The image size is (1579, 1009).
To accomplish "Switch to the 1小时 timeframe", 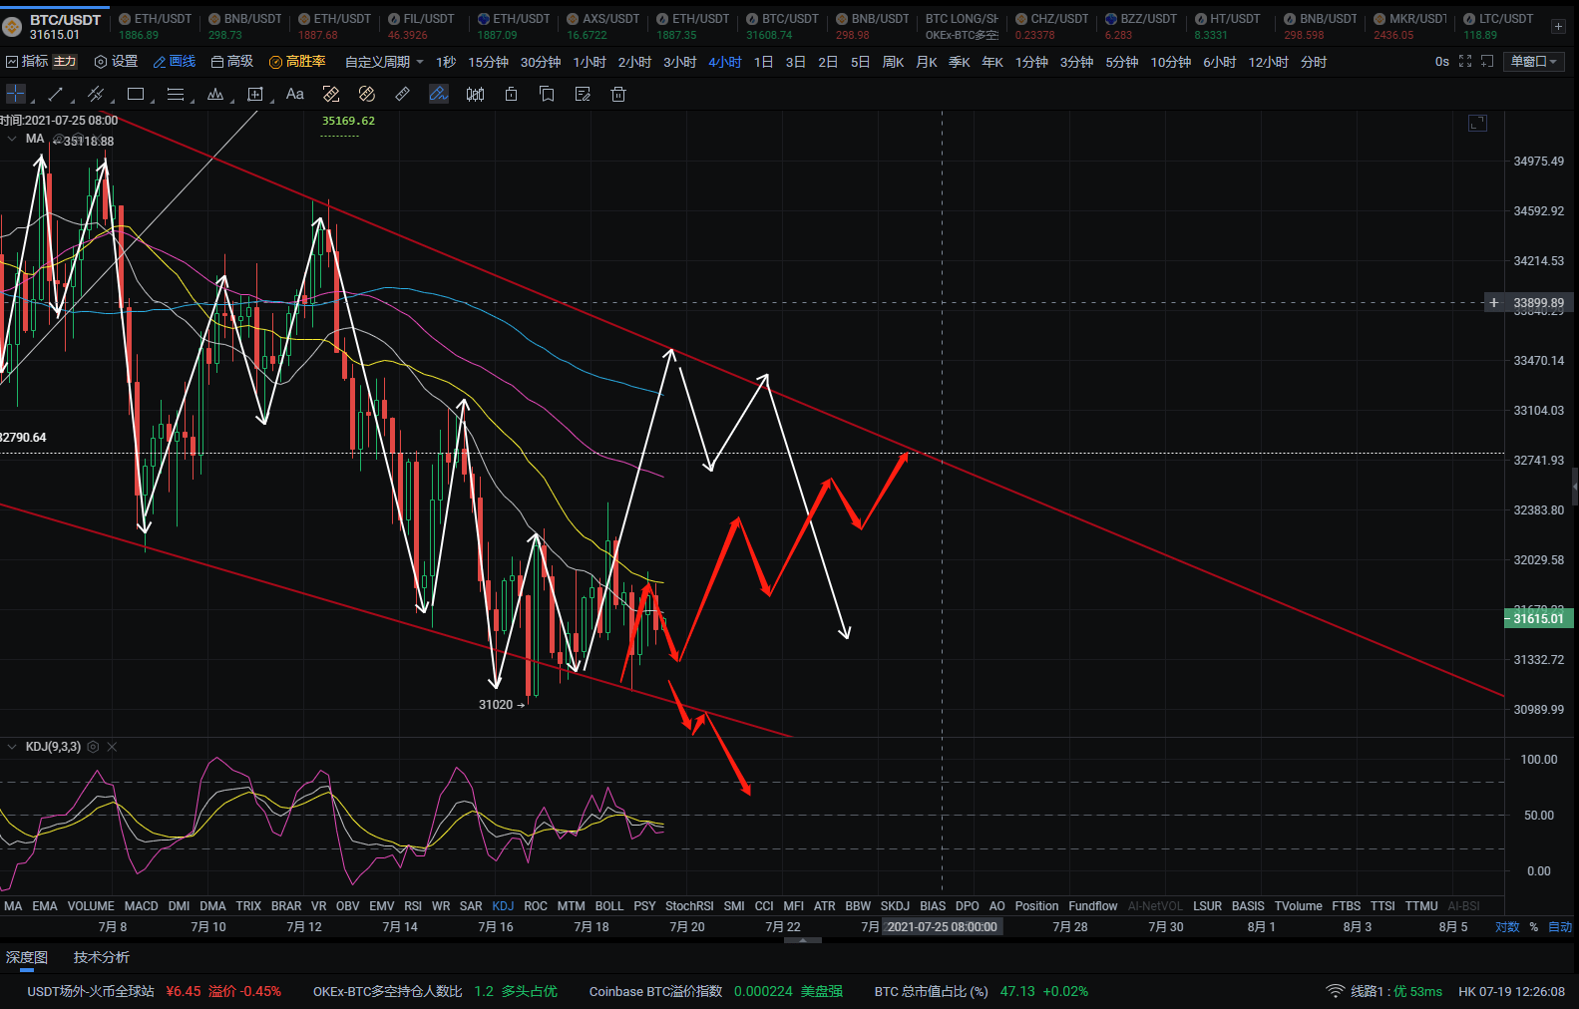I will [590, 62].
